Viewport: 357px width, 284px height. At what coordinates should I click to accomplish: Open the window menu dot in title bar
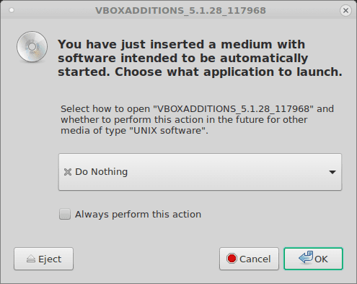[x=12, y=10]
